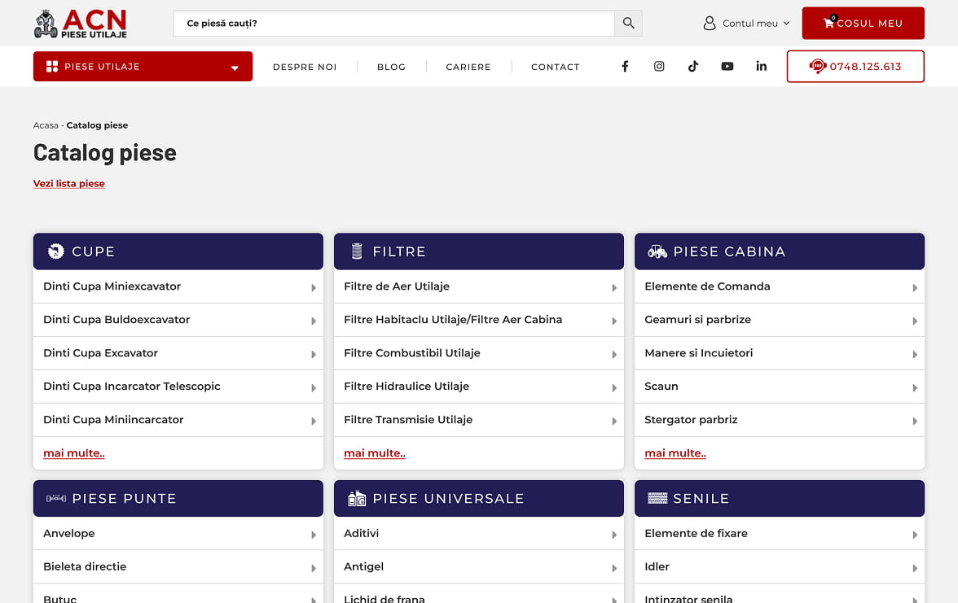Open the Instagram social icon
The width and height of the screenshot is (958, 603).
pyautogui.click(x=659, y=67)
